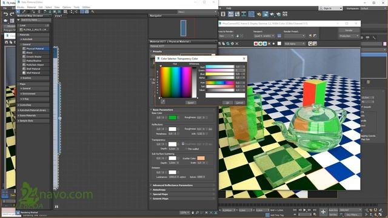
Task: Switch to the View1 tab
Action: [58, 16]
